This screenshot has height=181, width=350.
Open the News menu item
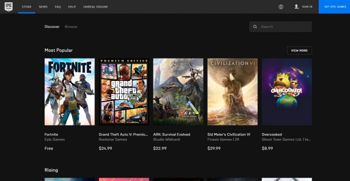click(43, 7)
